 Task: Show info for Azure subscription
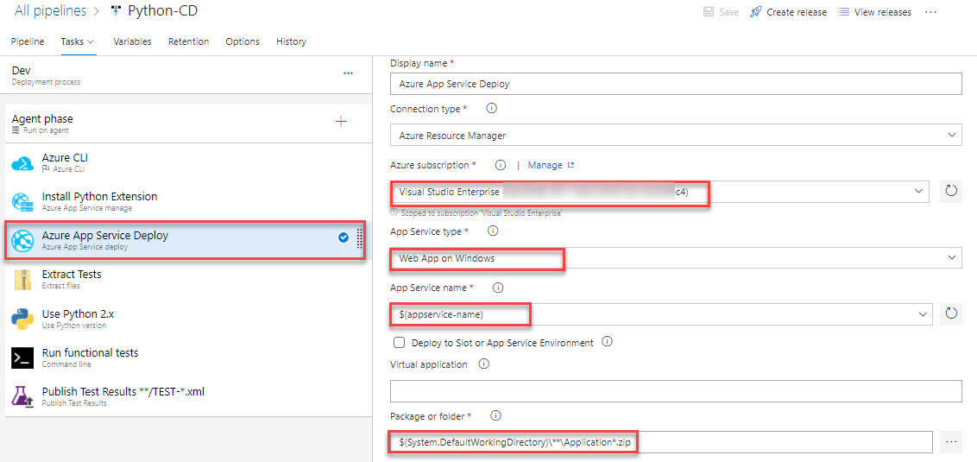(500, 165)
